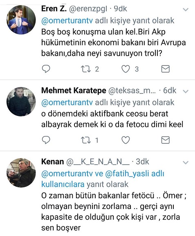
Task: Select the Kenan display name
Action: [53, 162]
